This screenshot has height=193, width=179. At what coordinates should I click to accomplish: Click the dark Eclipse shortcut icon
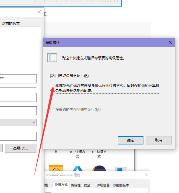(x=99, y=168)
